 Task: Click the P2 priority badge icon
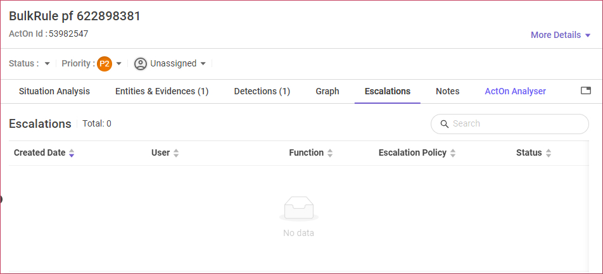click(x=104, y=64)
